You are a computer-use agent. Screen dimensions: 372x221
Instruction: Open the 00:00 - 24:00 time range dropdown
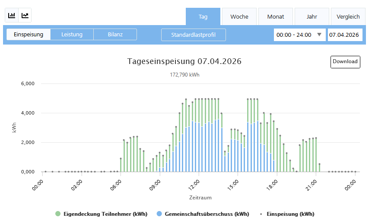click(x=299, y=35)
